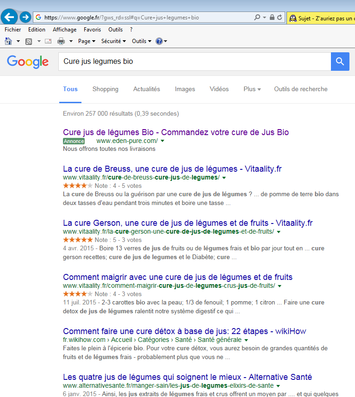Image resolution: width=355 pixels, height=397 pixels.
Task: Expand the Print dropdown arrow
Action: [x=71, y=41]
